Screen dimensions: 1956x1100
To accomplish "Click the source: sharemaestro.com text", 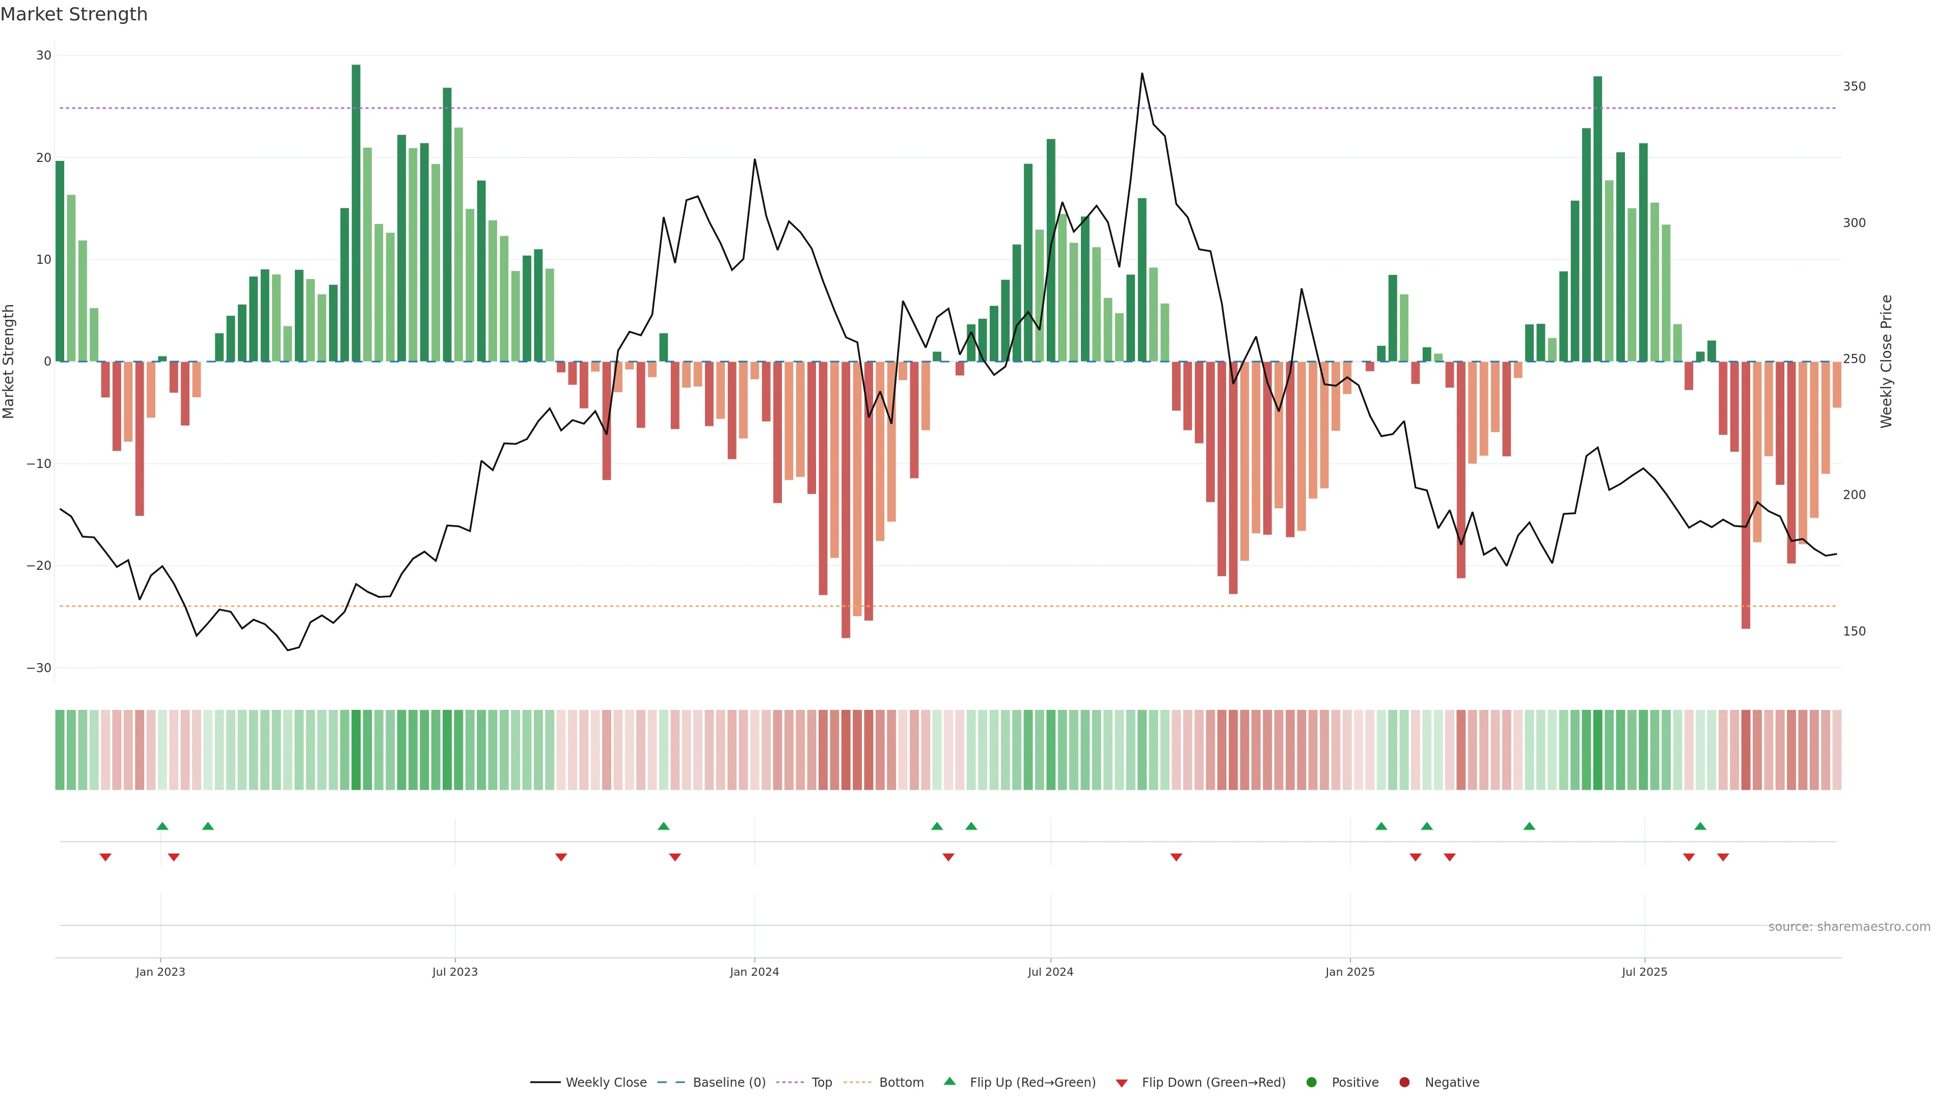I will coord(1849,926).
